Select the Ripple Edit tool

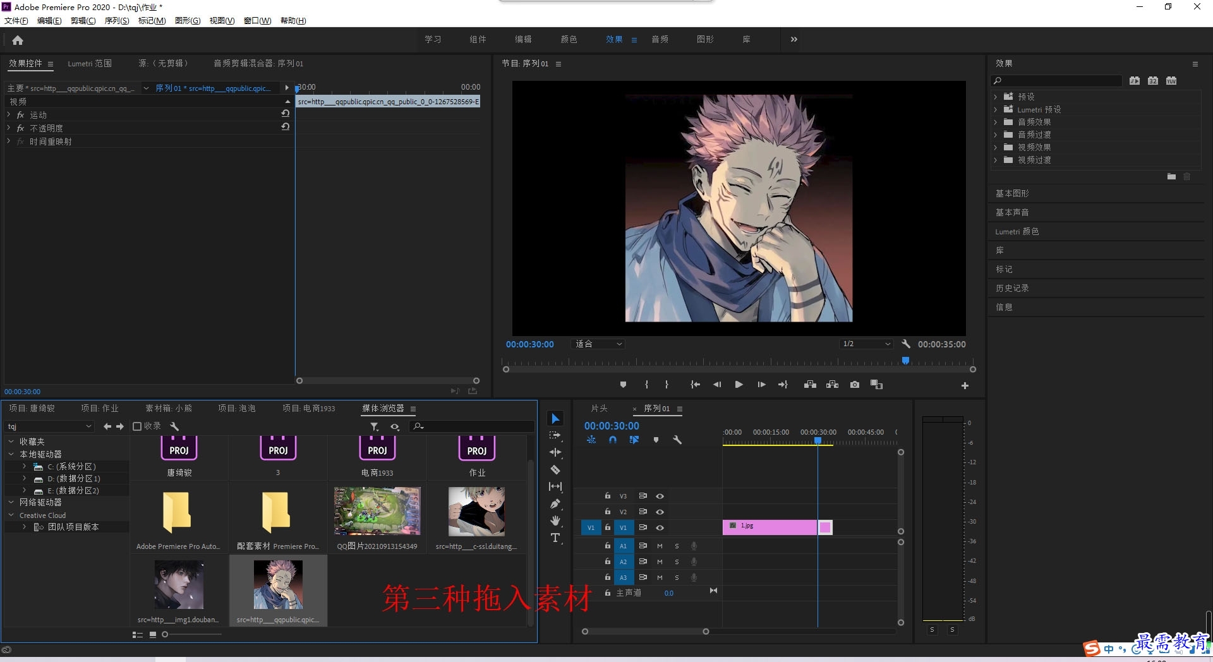[555, 452]
